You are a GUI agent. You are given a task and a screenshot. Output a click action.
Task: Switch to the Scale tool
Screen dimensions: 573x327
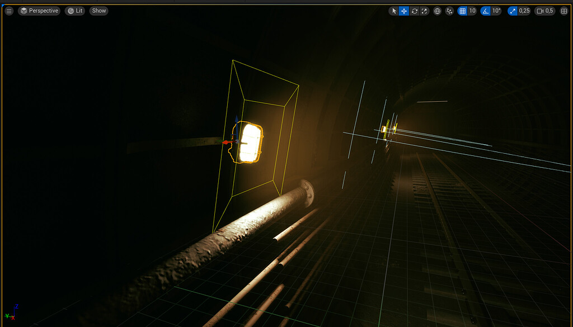[424, 11]
